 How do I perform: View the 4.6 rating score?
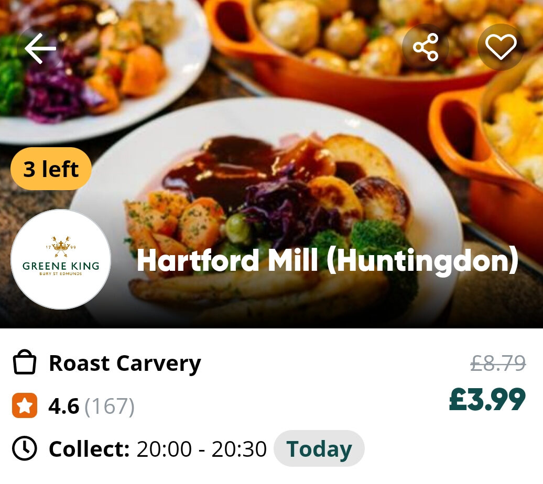(x=64, y=406)
